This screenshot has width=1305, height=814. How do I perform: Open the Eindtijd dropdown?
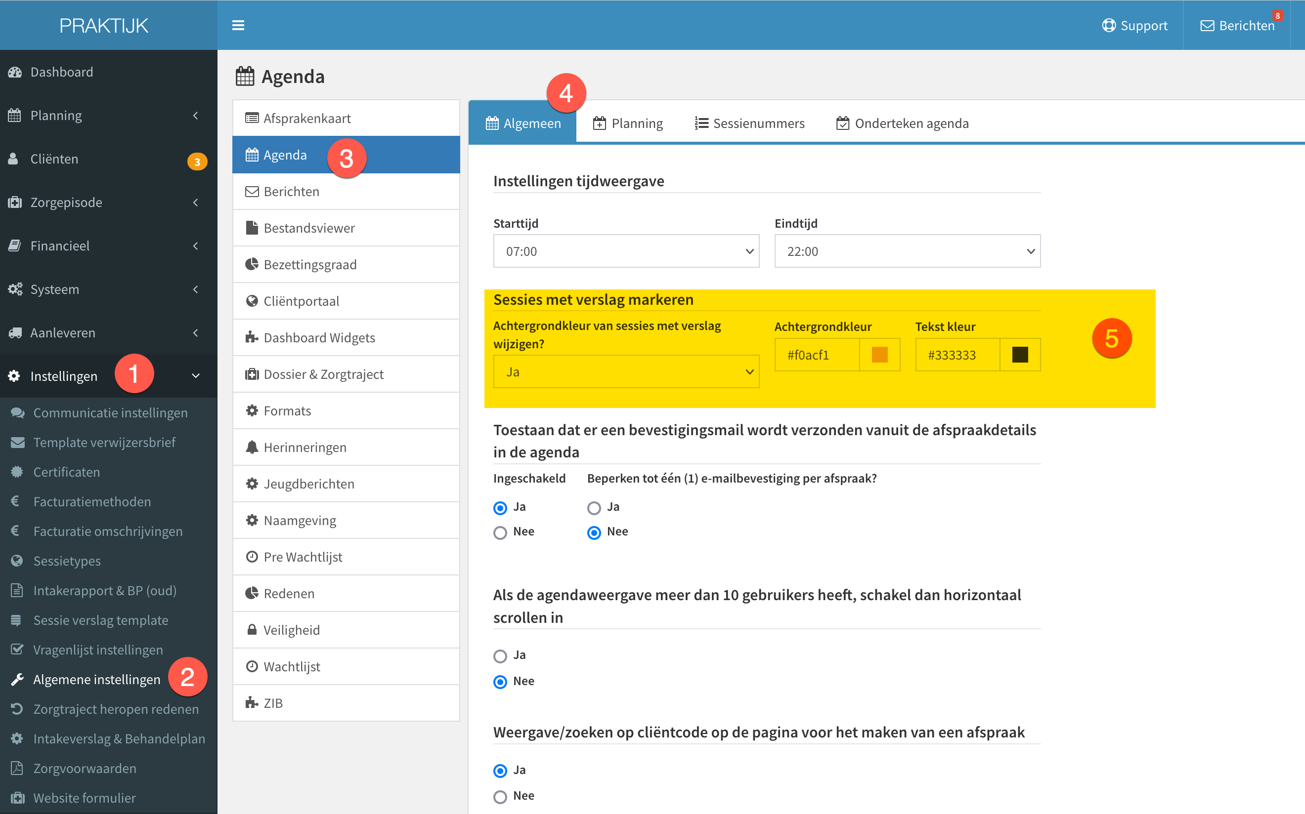pos(908,251)
